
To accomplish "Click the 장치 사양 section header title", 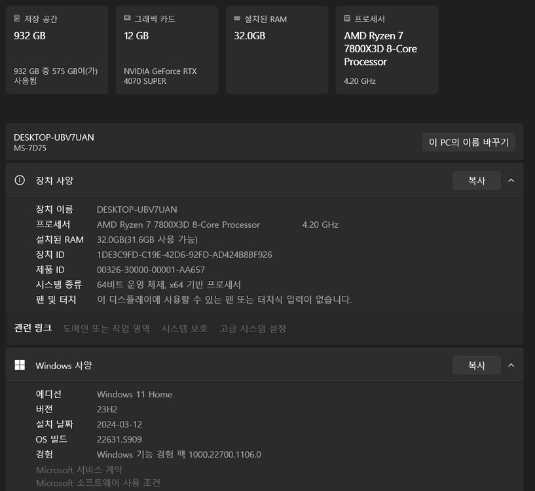I will (54, 180).
